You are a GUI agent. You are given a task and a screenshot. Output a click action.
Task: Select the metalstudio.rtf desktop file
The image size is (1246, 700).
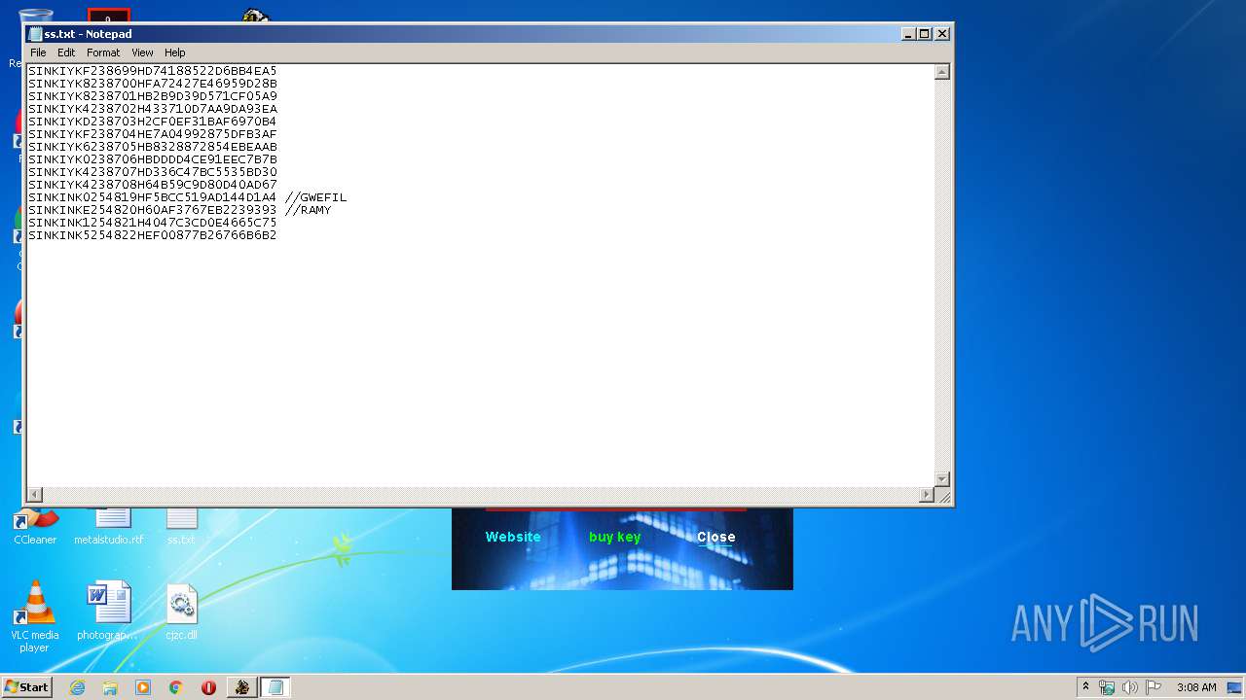109,526
